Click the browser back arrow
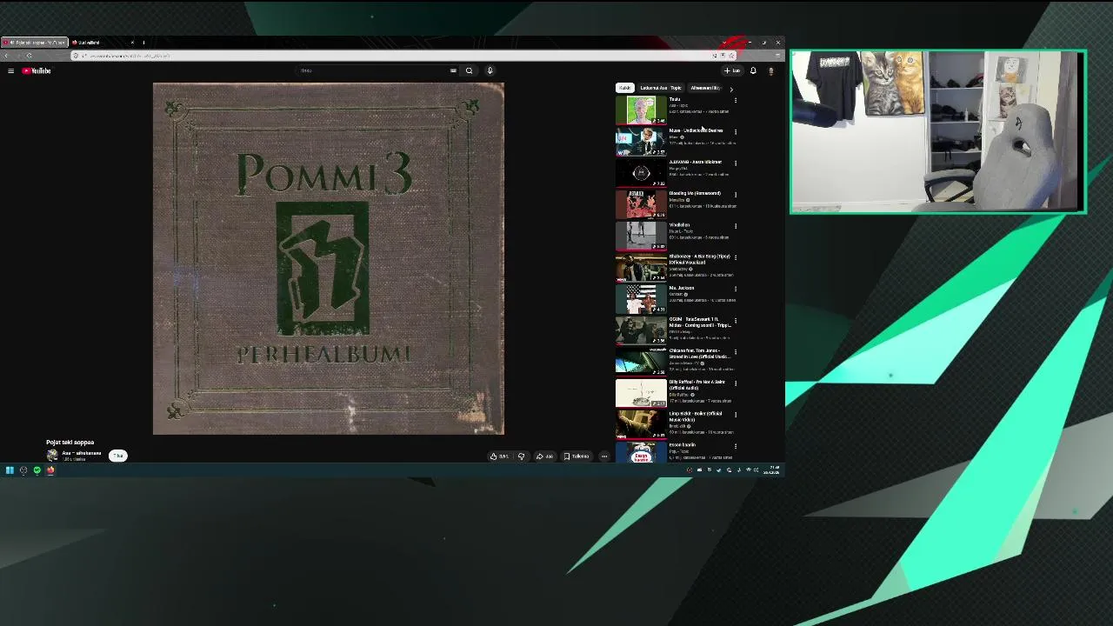 coord(6,56)
